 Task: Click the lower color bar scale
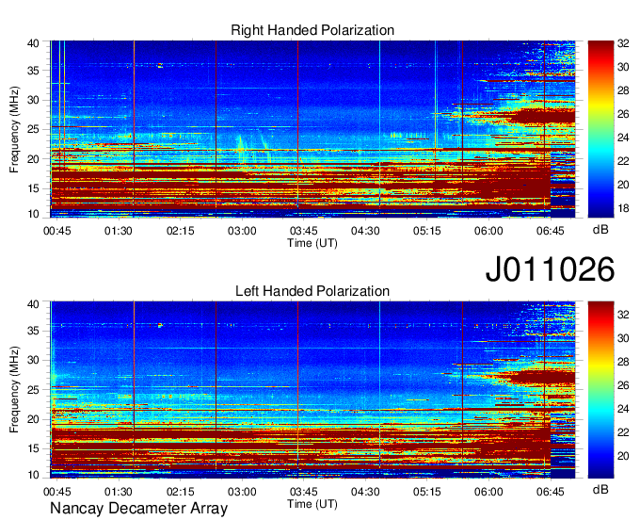click(x=600, y=390)
